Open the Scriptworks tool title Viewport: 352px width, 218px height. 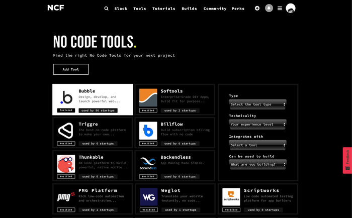pos(261,190)
